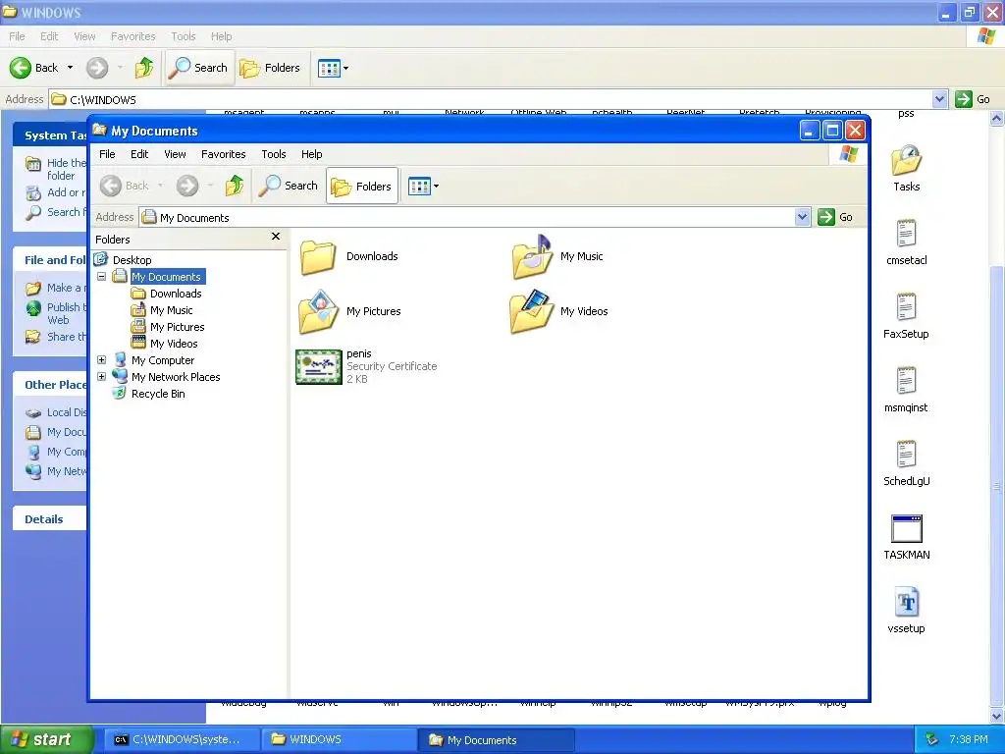Toggle the Folders button in My Documents toolbar
This screenshot has width=1005, height=754.
coord(361,186)
